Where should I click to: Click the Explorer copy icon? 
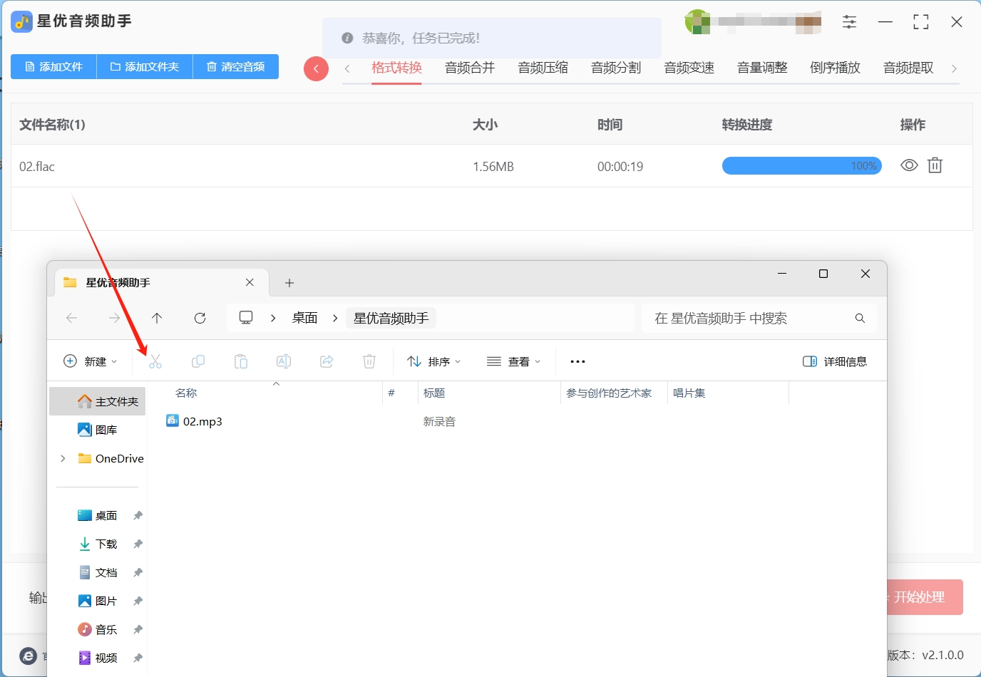198,361
